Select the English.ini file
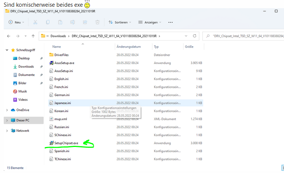The image size is (284, 173). point(62,79)
